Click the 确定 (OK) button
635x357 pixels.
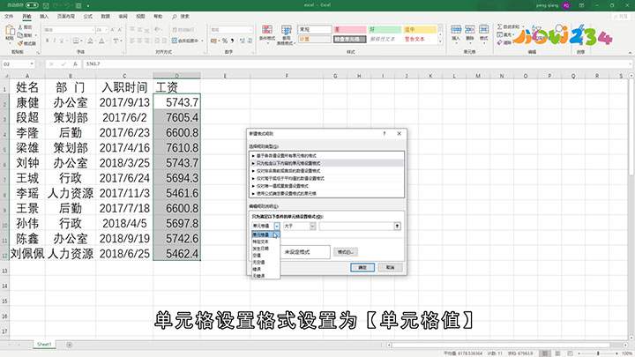[362, 268]
